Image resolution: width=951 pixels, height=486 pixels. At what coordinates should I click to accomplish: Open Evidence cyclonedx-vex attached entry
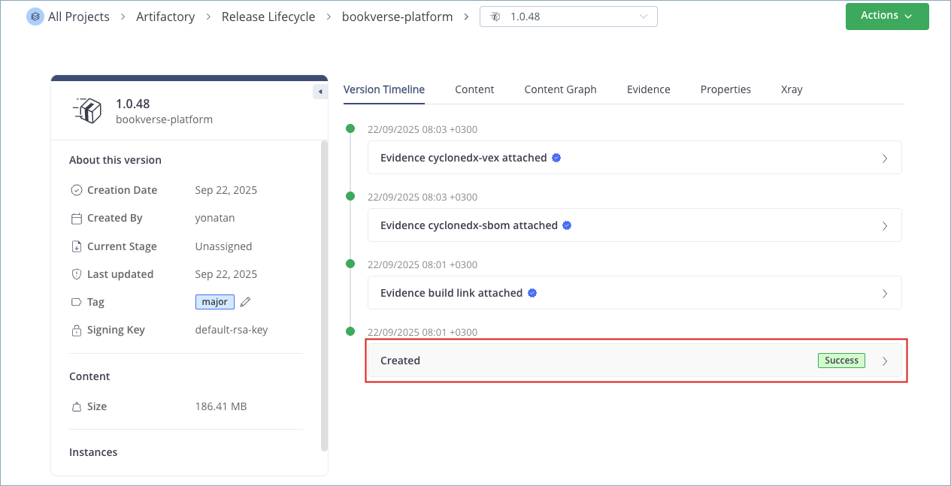[x=635, y=158]
